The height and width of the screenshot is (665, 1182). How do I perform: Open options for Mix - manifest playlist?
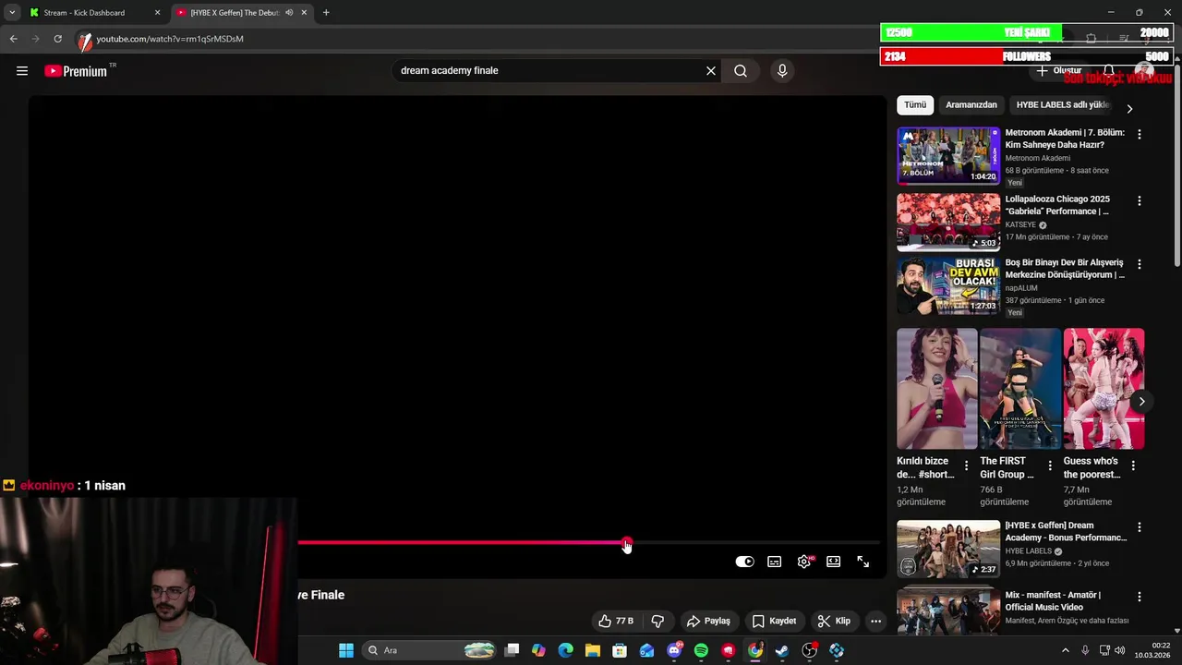1139,597
